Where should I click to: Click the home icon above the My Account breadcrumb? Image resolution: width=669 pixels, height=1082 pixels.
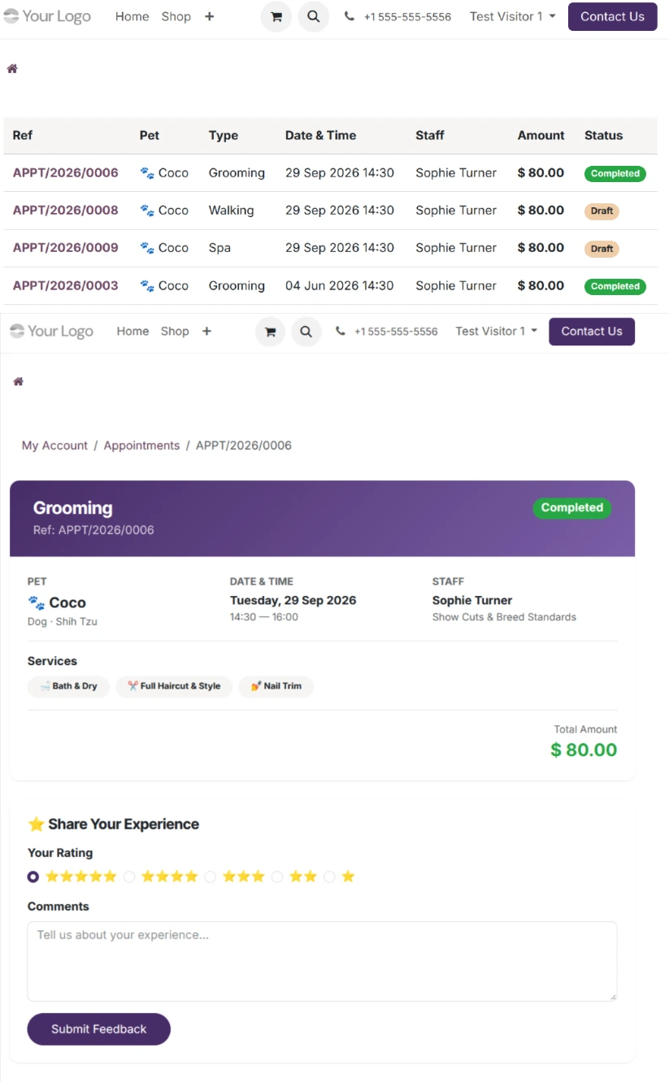[x=19, y=381]
